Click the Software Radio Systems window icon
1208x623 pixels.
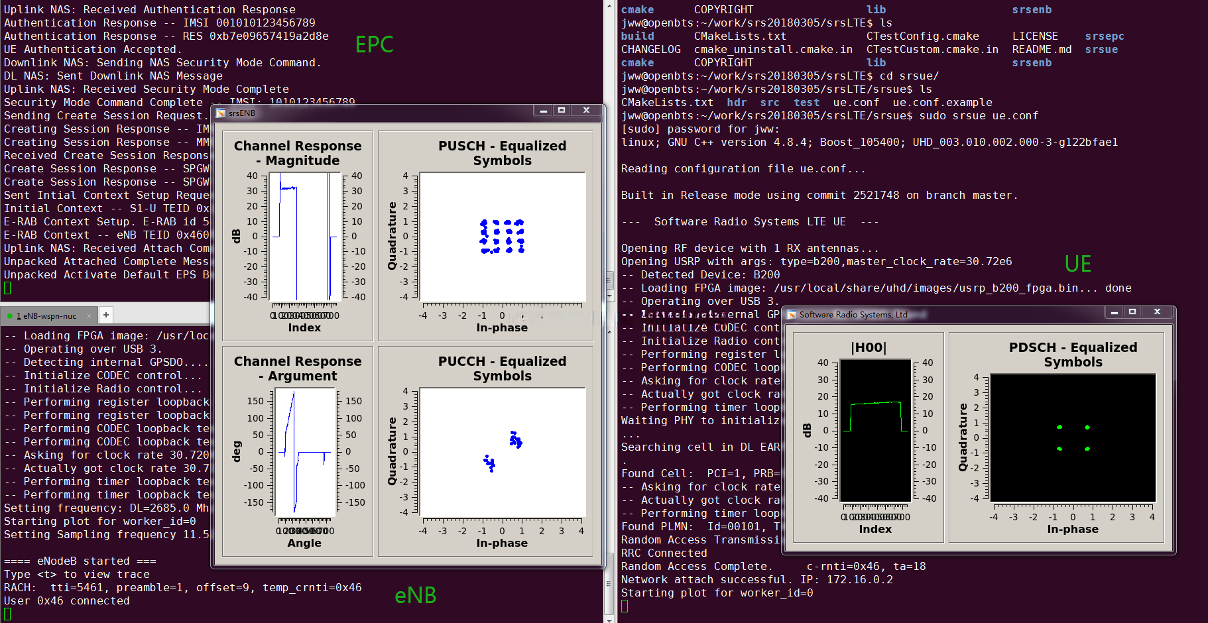pos(791,315)
